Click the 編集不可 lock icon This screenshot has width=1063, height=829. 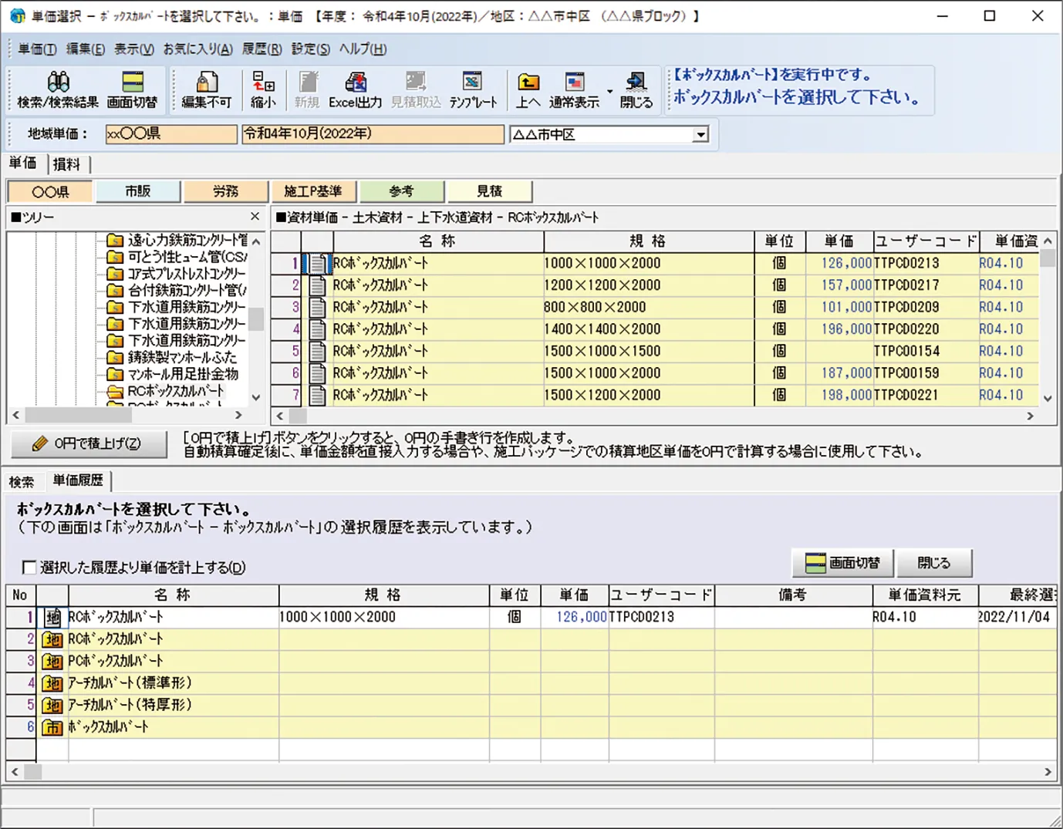[x=206, y=83]
